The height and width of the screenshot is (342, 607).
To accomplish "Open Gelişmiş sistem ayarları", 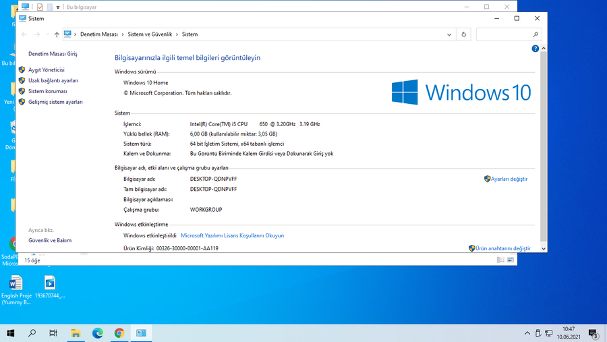I will (x=55, y=103).
